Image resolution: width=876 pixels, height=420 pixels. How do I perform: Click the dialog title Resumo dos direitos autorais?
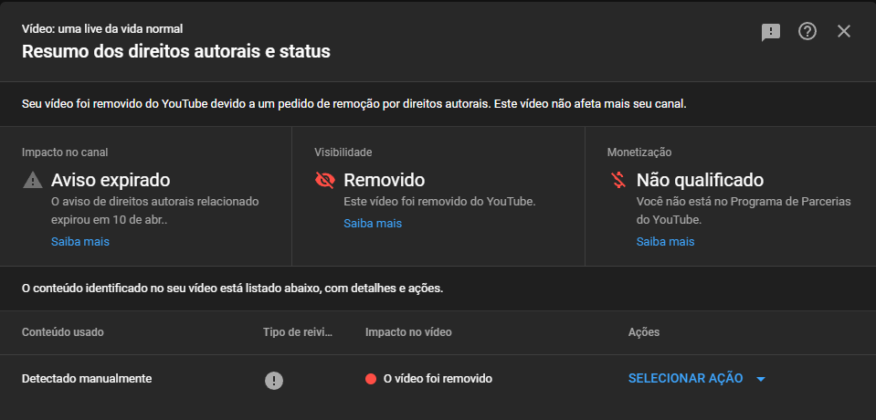[x=176, y=51]
